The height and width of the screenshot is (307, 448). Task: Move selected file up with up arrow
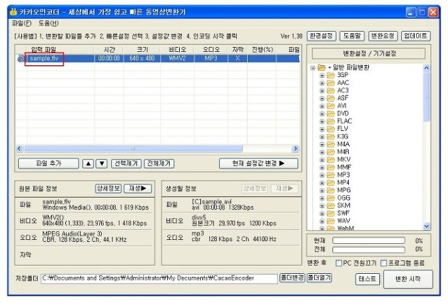89,163
